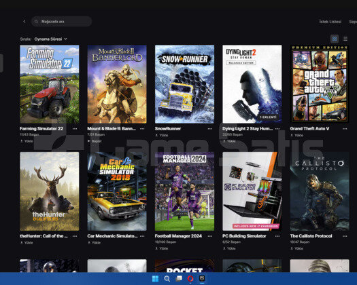Open options menu for Farming Simulator 22
Screen dimensions: 357x285
coord(75,129)
